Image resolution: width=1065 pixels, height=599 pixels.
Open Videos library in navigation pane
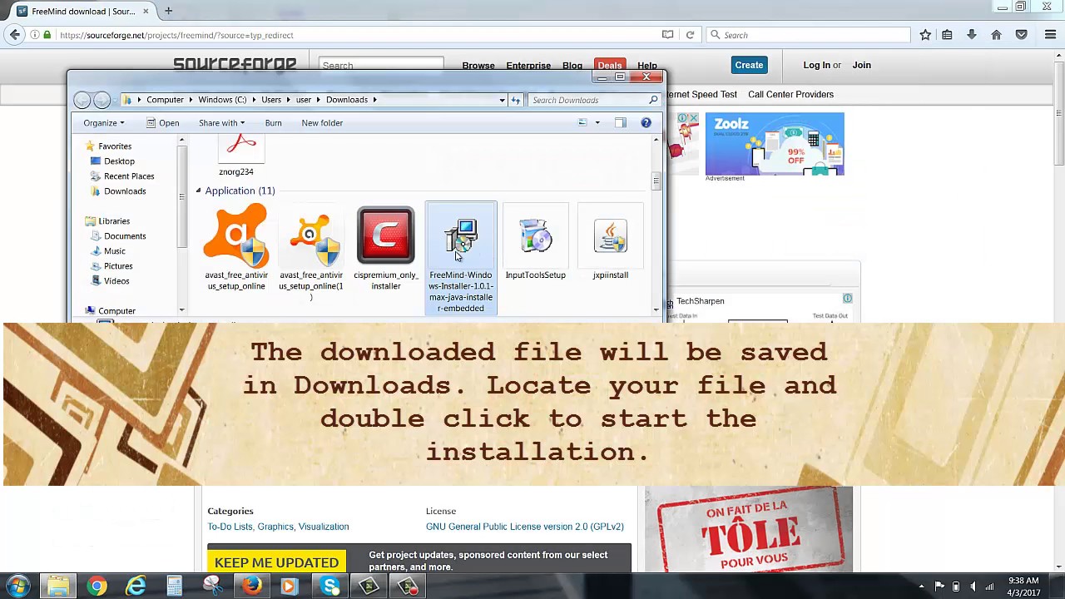click(116, 281)
